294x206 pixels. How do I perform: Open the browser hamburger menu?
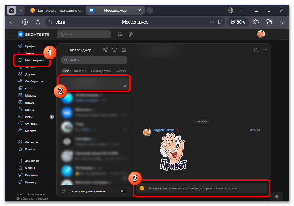click(x=243, y=10)
